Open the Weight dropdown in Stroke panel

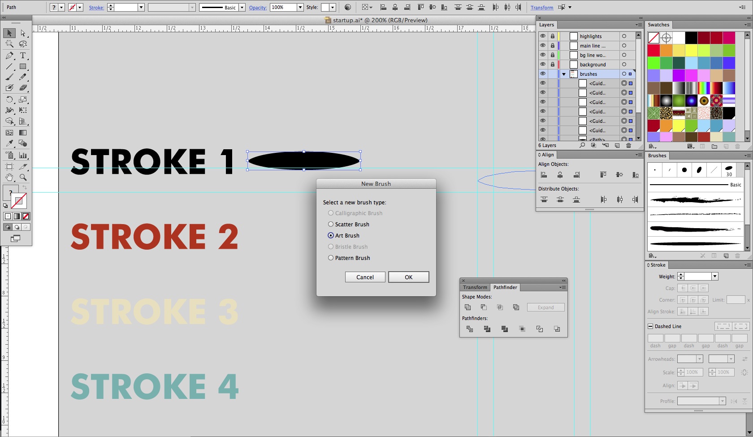click(715, 277)
